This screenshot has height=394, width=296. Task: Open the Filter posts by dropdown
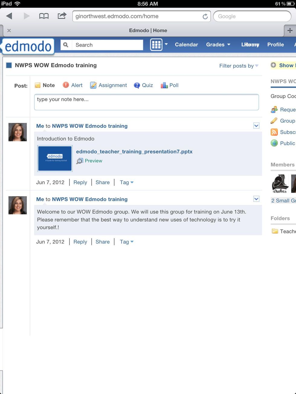pyautogui.click(x=239, y=66)
